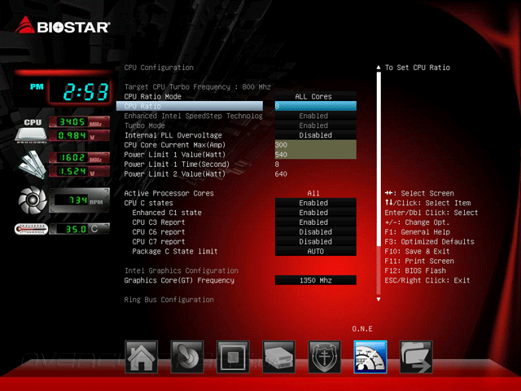This screenshot has height=391, width=521.
Task: Click F10: Save & Exit hint
Action: [417, 251]
